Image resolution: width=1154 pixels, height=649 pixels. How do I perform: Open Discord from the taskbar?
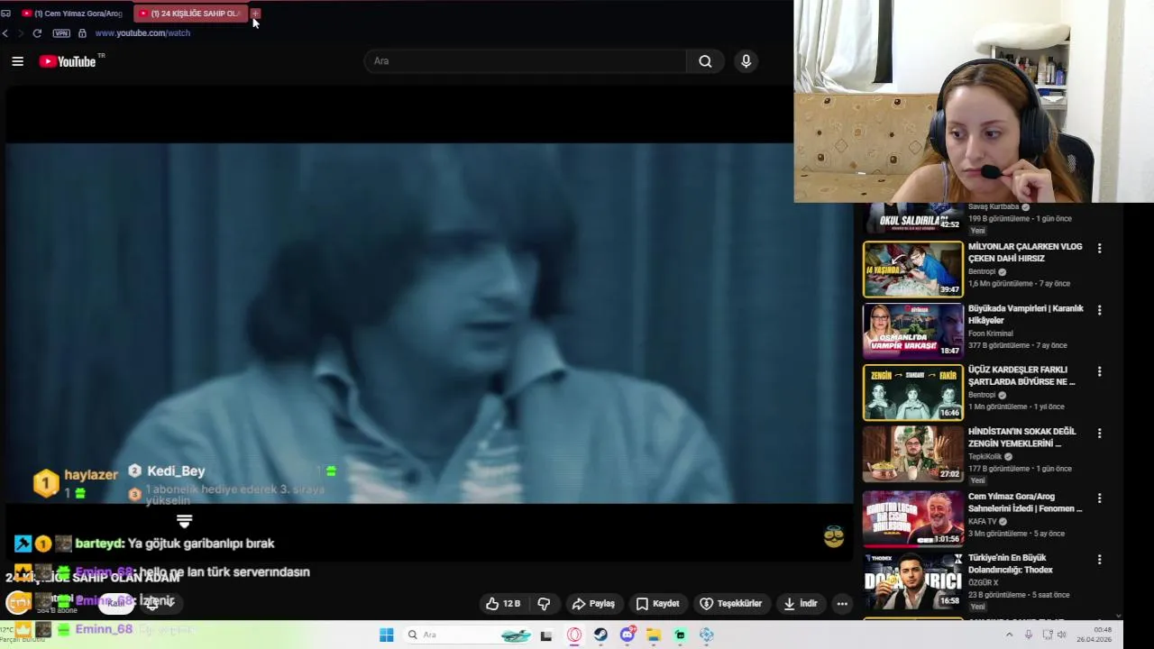point(627,635)
